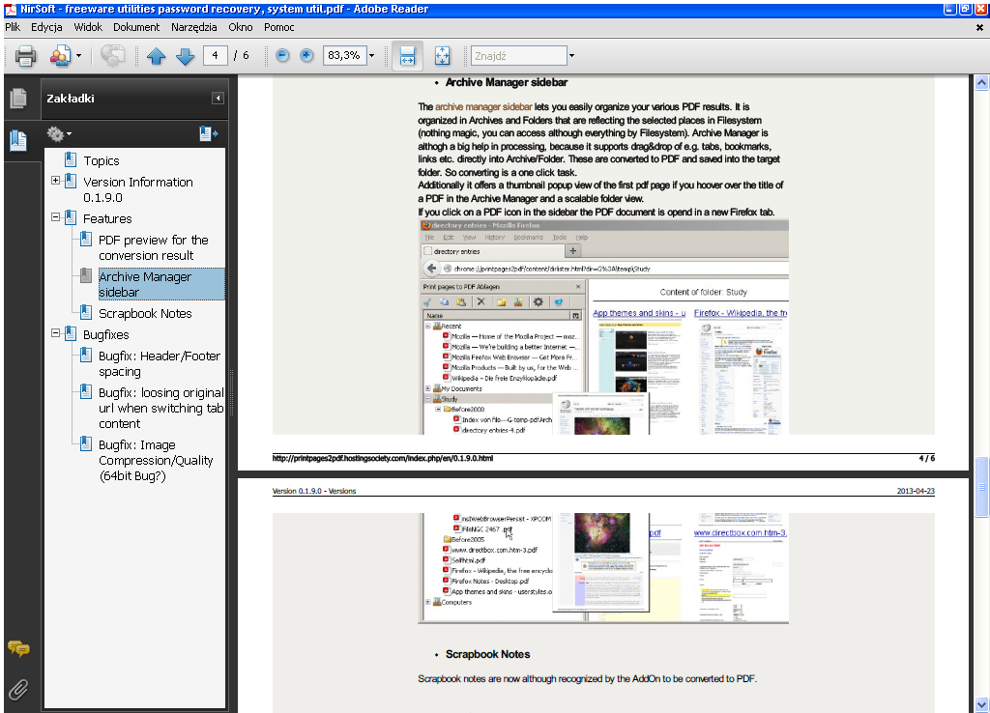Close the document with the menu bar X
This screenshot has width=990, height=713.
(979, 27)
